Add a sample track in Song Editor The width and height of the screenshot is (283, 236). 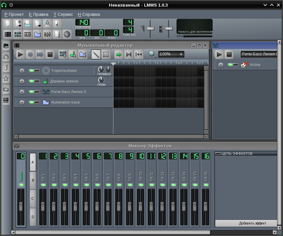click(73, 54)
